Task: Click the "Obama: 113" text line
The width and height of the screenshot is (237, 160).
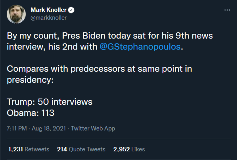Action: [31, 113]
